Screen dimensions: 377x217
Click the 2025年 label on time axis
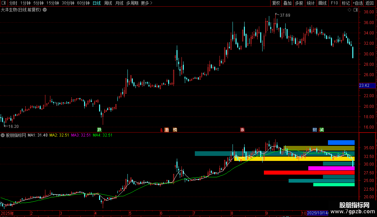pos(7,213)
